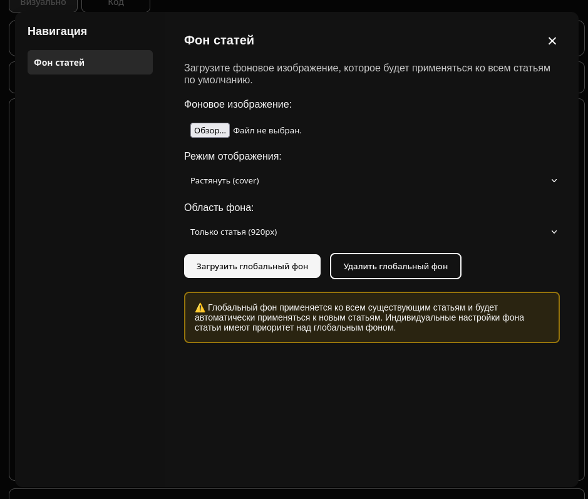Click the 'Файл не выбран.' file status text
Image resolution: width=588 pixels, height=499 pixels.
click(x=267, y=130)
